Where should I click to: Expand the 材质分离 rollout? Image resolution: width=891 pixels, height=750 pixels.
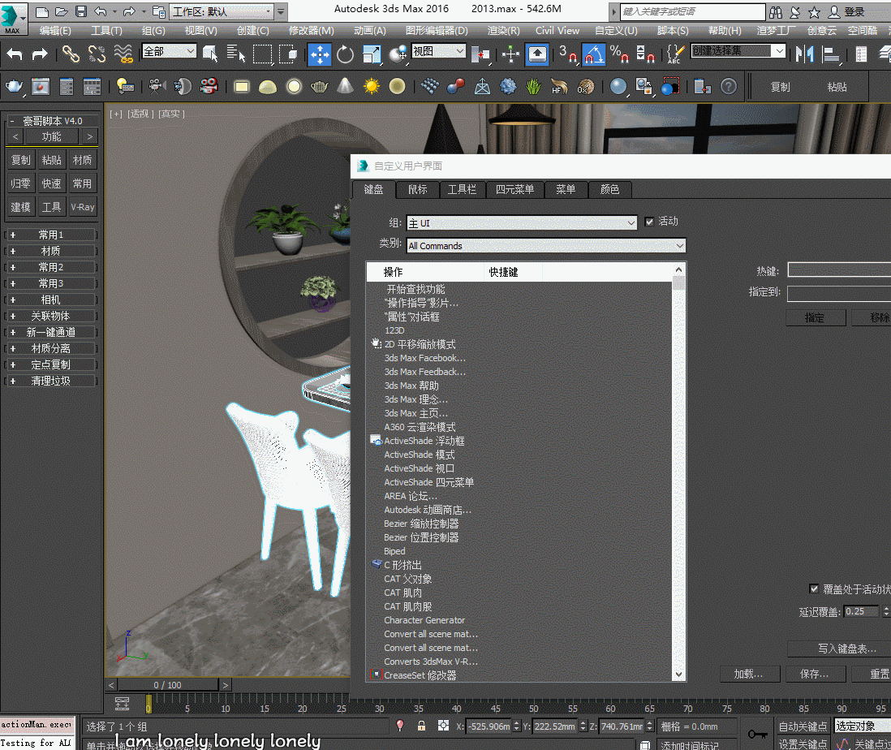click(50, 348)
